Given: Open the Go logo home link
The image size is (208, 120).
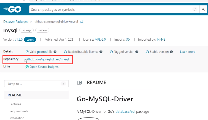Looking at the screenshot, I should [x=12, y=9].
